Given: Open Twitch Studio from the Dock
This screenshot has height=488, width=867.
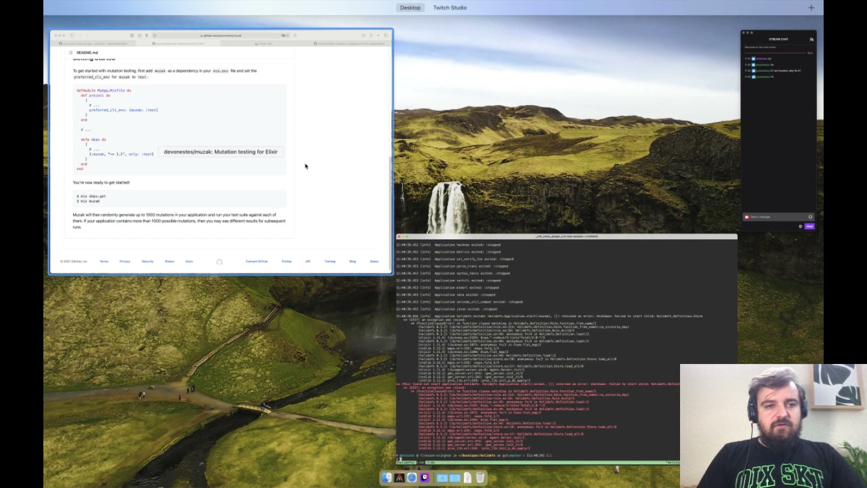Looking at the screenshot, I should (425, 478).
